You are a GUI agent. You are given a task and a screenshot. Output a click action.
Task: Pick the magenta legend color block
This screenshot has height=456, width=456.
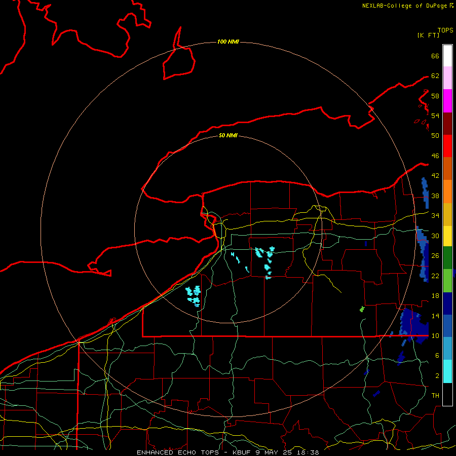pos(447,101)
